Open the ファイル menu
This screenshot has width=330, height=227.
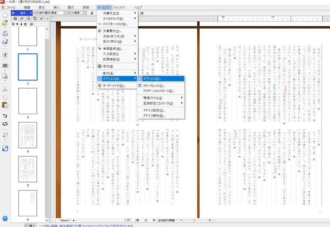[11, 7]
